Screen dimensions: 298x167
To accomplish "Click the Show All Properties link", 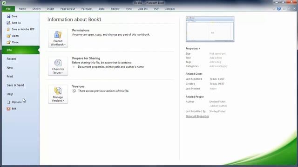I will [197, 116].
